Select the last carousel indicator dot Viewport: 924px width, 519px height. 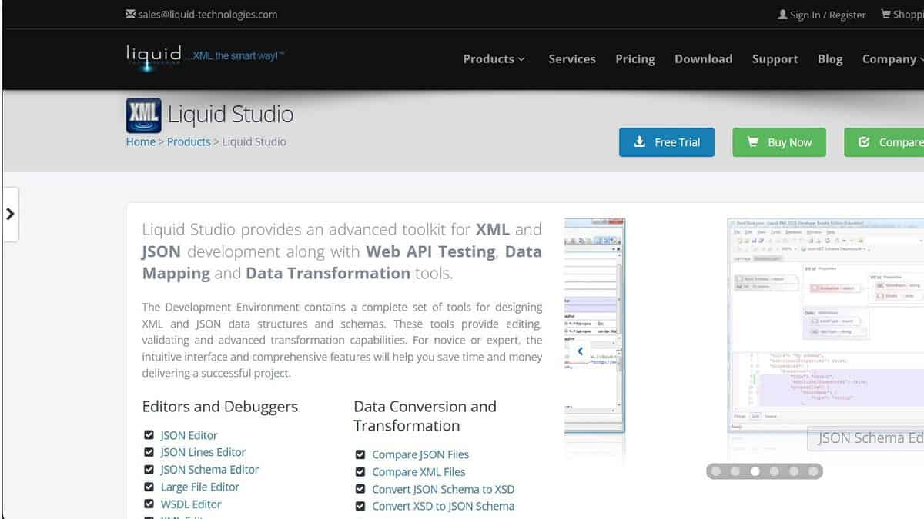pos(813,471)
